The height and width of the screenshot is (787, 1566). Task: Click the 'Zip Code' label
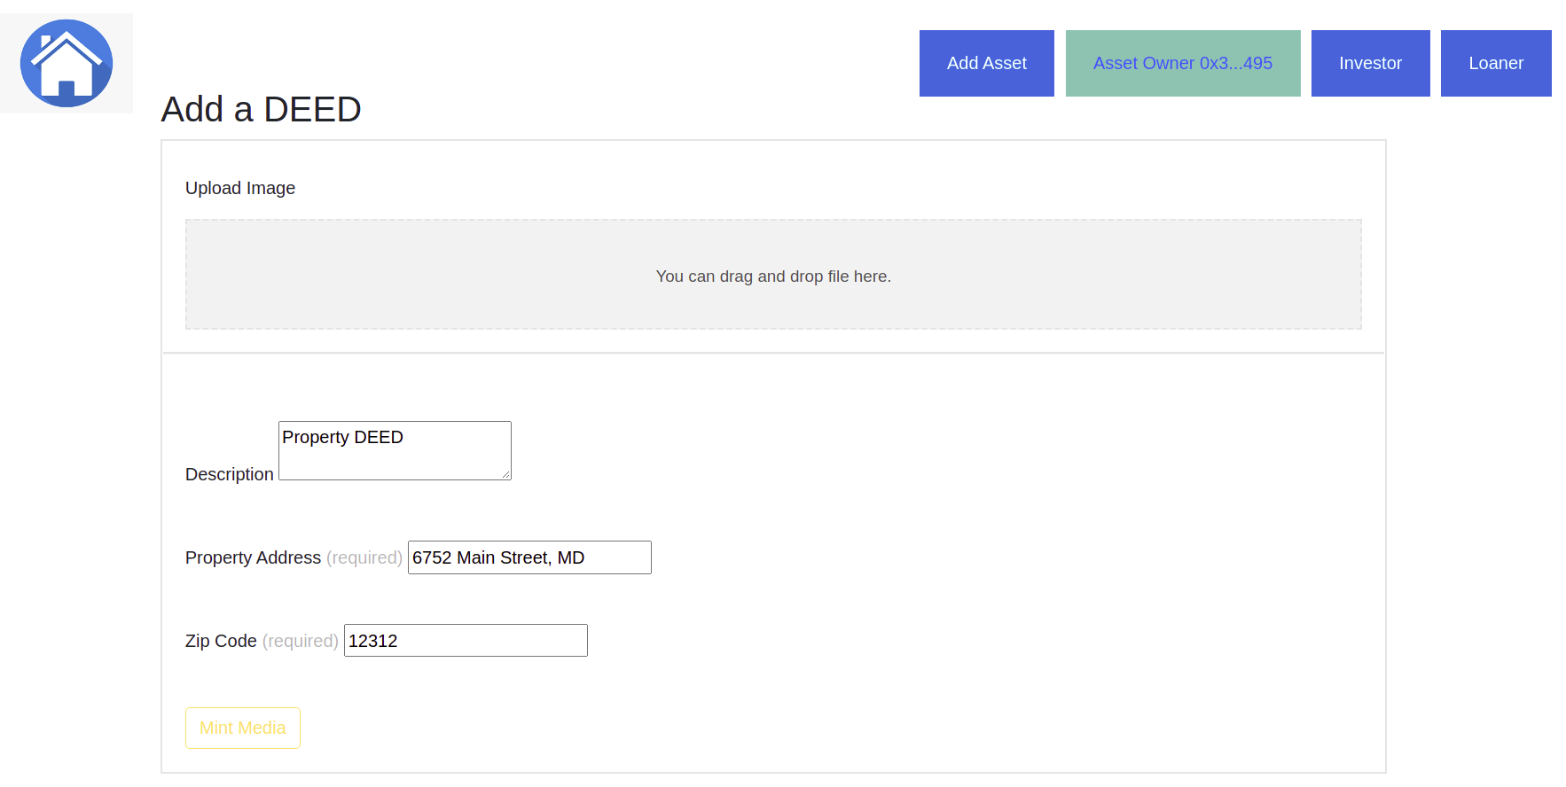[x=221, y=641]
